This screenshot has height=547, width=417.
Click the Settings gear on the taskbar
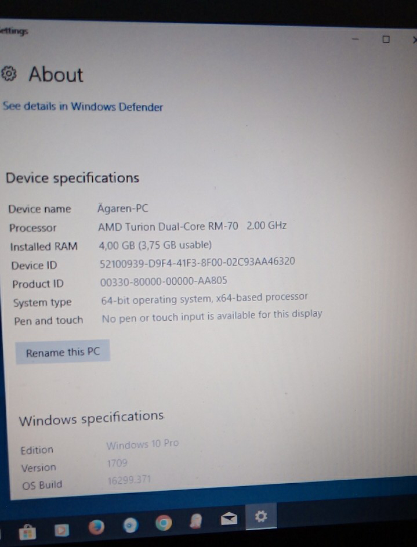pos(261,516)
